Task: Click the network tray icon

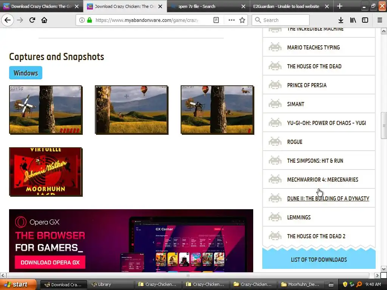Action: tap(352, 284)
